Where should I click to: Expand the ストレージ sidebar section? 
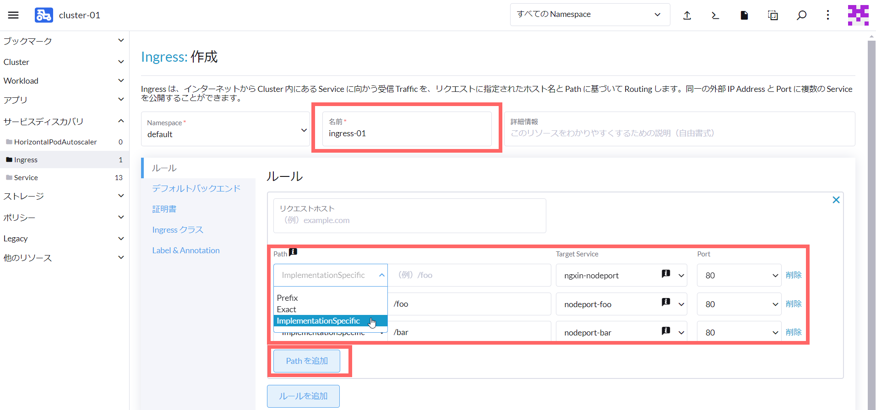pos(64,196)
